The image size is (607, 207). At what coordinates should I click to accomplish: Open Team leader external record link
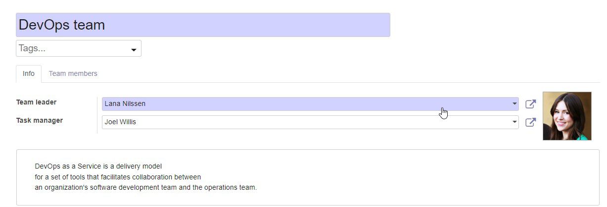pos(530,104)
